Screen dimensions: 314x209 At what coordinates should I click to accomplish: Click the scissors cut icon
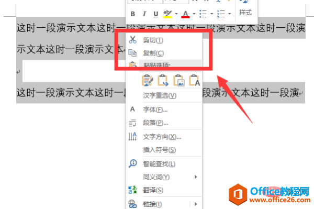pyautogui.click(x=132, y=40)
